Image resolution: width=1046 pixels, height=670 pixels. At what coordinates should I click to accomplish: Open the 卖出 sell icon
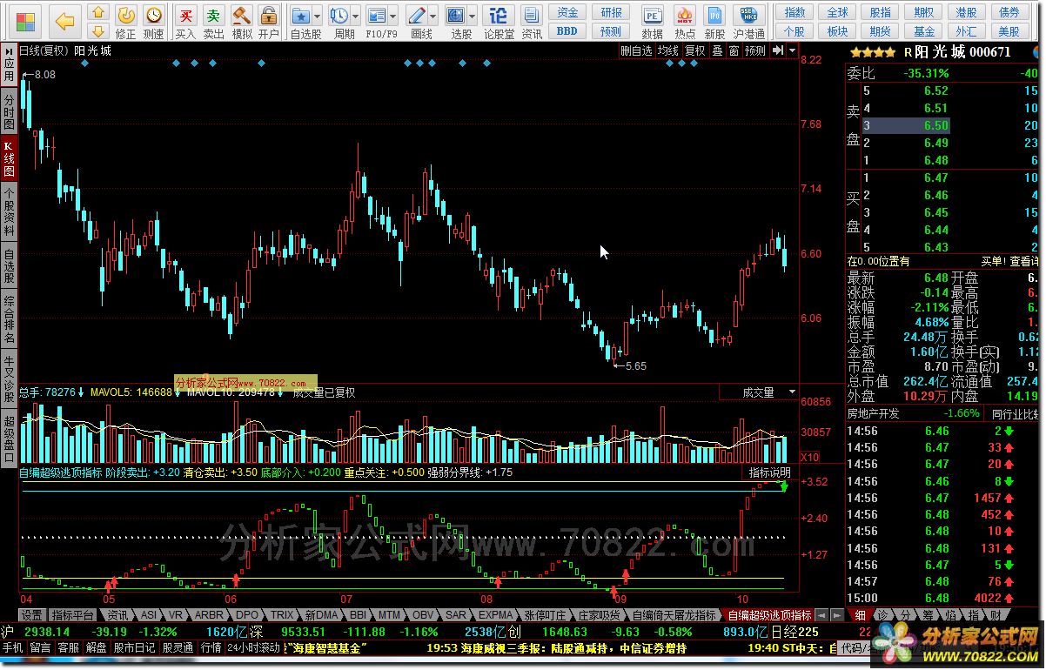pos(213,22)
